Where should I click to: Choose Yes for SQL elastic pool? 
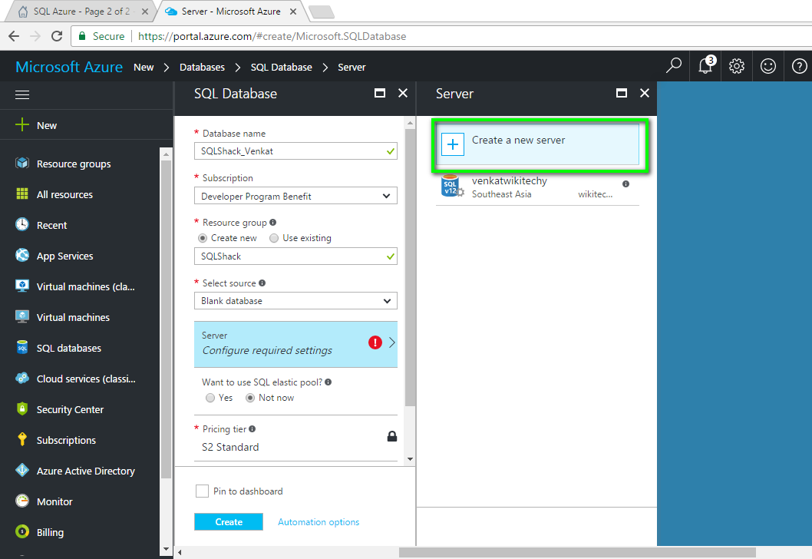210,398
